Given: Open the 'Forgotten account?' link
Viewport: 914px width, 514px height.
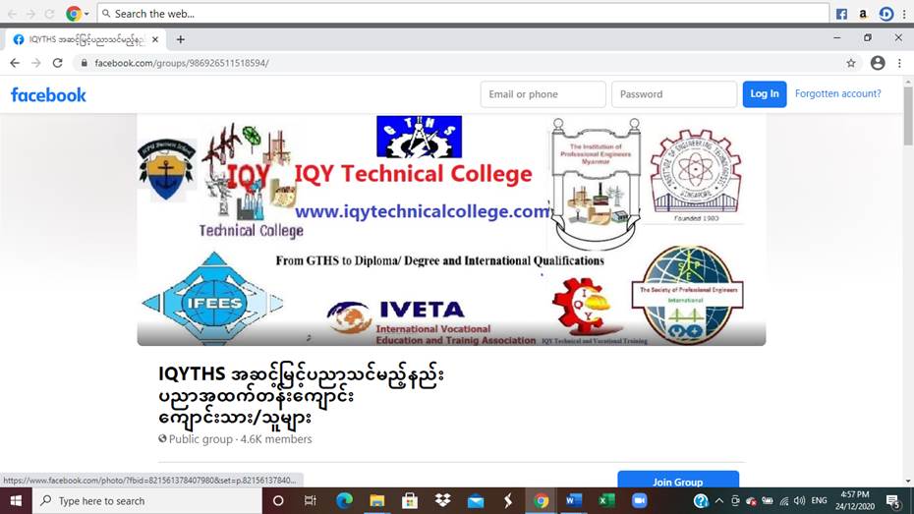Looking at the screenshot, I should point(837,93).
